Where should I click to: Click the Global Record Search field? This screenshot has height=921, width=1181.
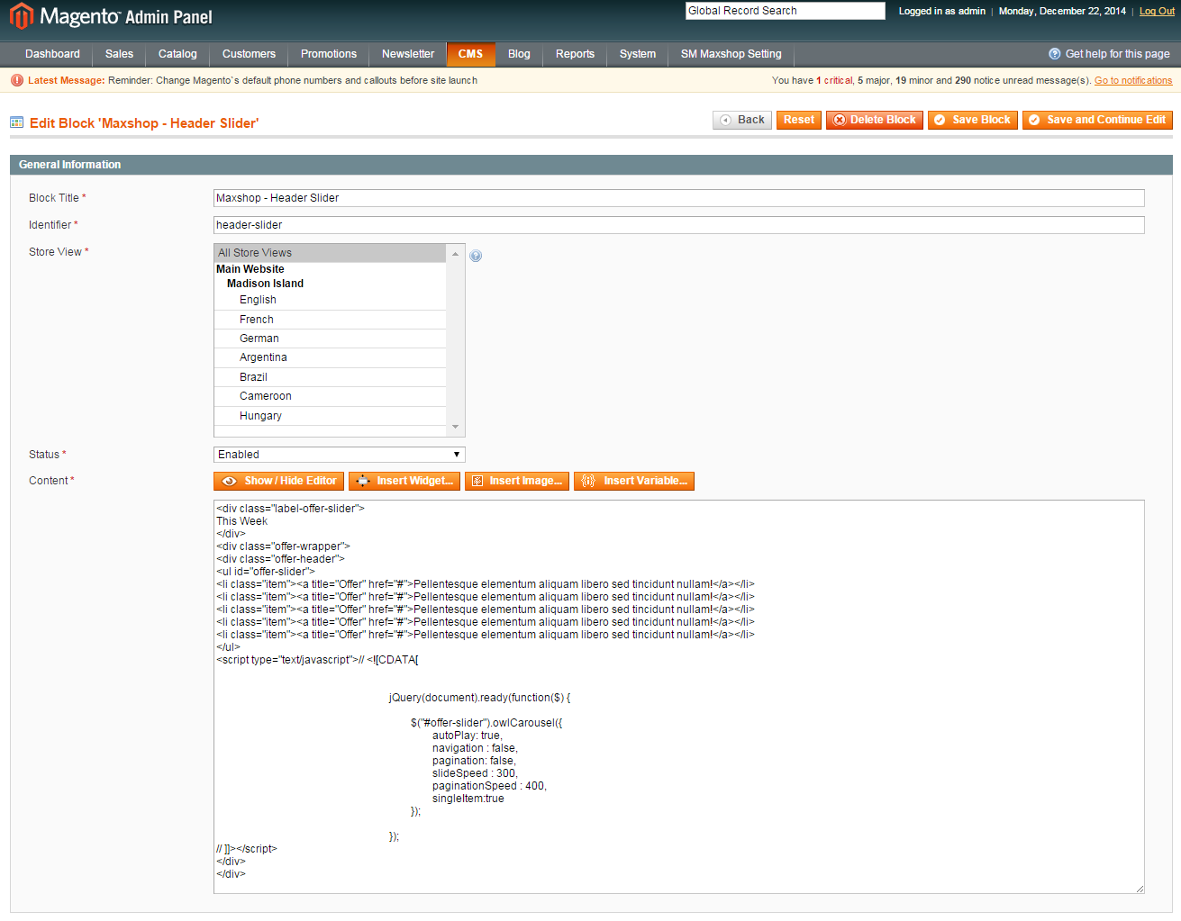point(786,11)
